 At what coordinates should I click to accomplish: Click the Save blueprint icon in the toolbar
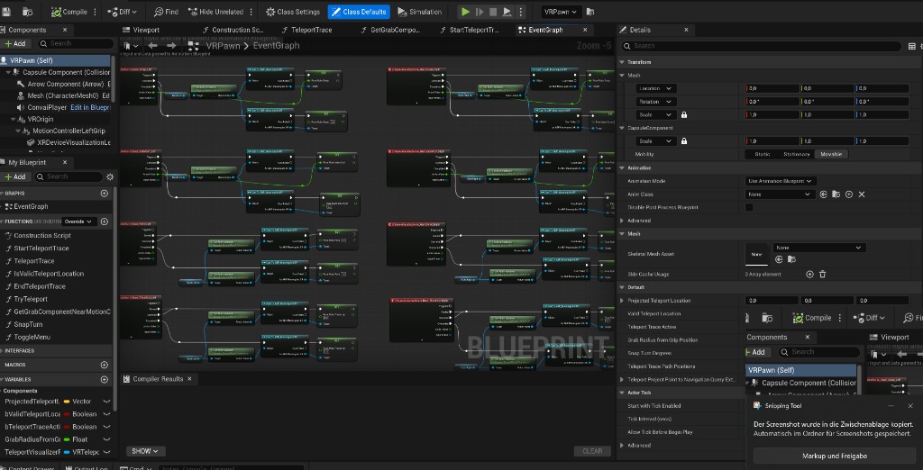click(6, 11)
